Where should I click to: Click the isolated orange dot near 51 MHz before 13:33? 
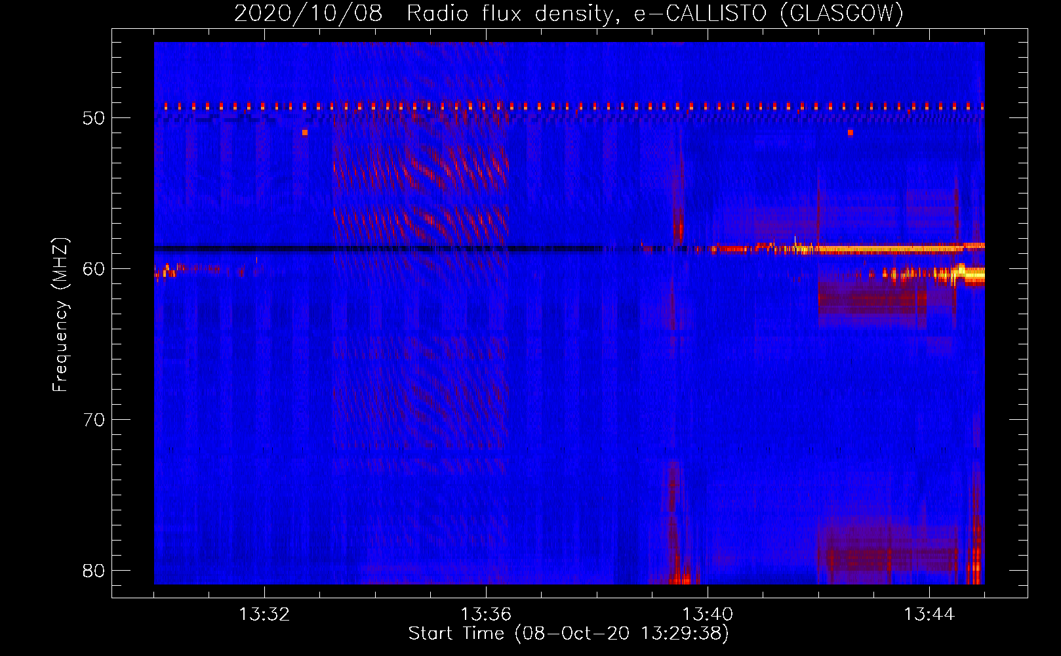(305, 133)
